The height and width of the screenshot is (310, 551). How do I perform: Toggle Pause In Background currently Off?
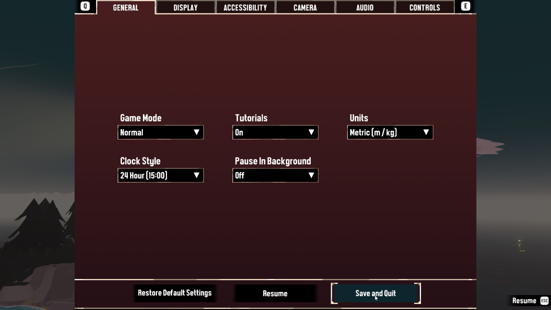(x=275, y=175)
